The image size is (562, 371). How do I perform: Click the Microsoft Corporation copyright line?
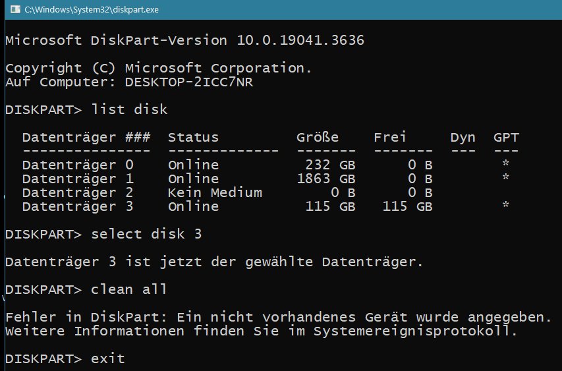pyautogui.click(x=158, y=68)
